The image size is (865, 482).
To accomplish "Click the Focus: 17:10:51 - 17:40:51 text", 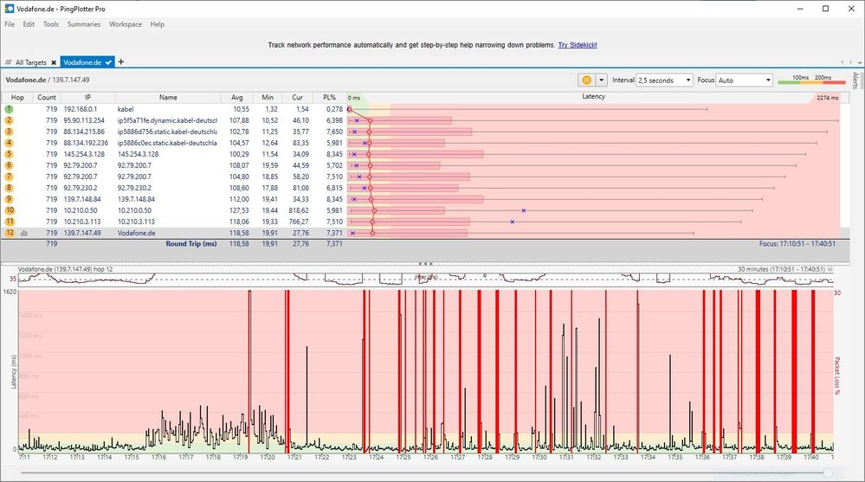I will 797,244.
